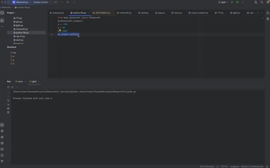Click the lightbulb quick-fix icon in the editor
This screenshot has height=168, width=270.
[60, 30]
